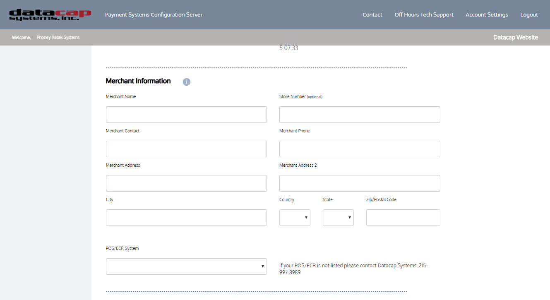The width and height of the screenshot is (550, 300).
Task: Click the Phoney Retail Systems name
Action: (58, 37)
